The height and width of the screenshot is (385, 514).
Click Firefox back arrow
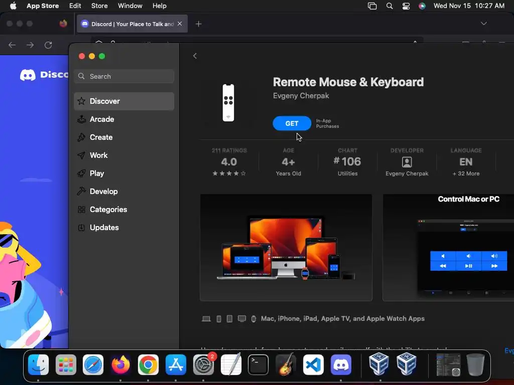tap(12, 45)
